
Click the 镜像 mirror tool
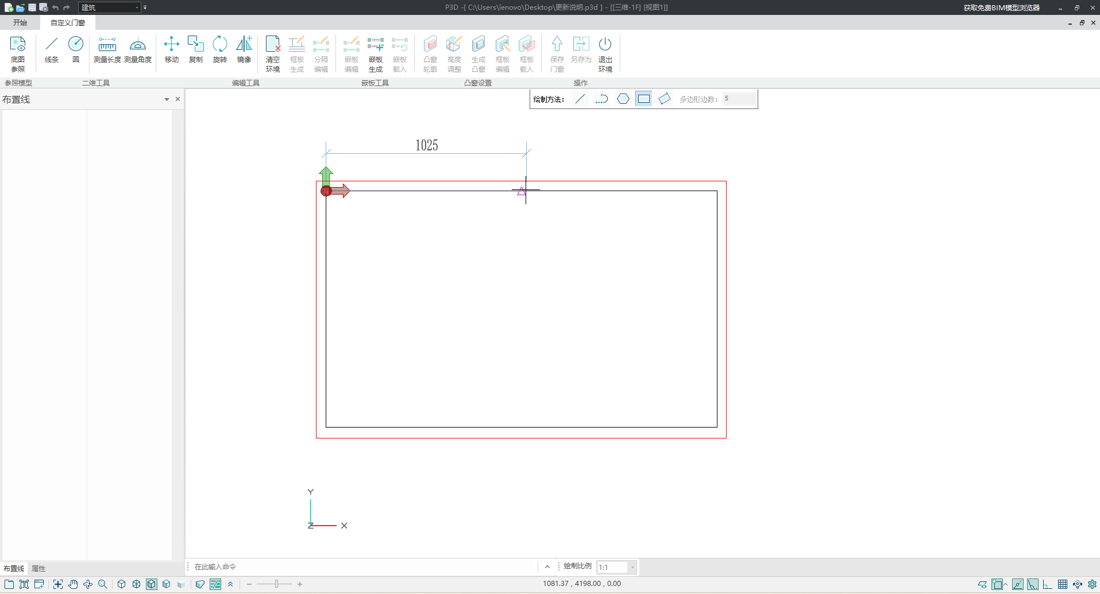pyautogui.click(x=244, y=50)
